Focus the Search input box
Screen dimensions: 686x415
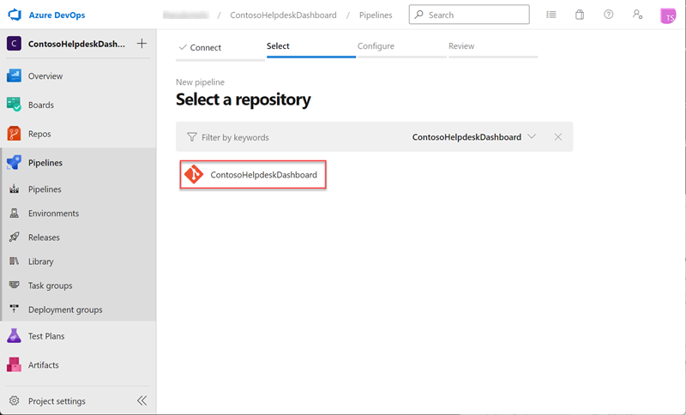pyautogui.click(x=469, y=15)
